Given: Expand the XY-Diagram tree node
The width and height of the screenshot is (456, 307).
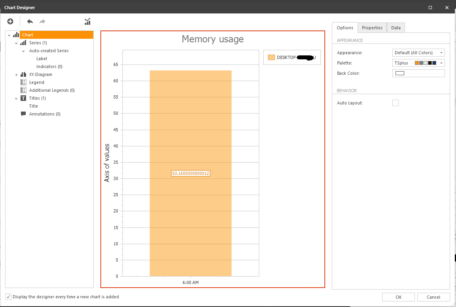Looking at the screenshot, I should tap(16, 74).
